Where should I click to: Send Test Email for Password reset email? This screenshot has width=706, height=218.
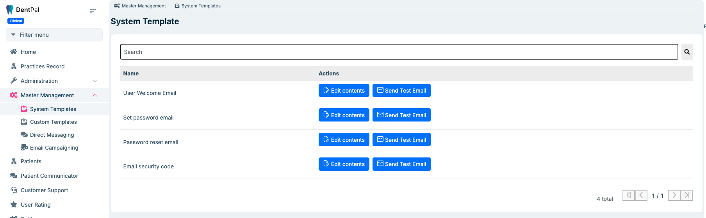point(401,140)
